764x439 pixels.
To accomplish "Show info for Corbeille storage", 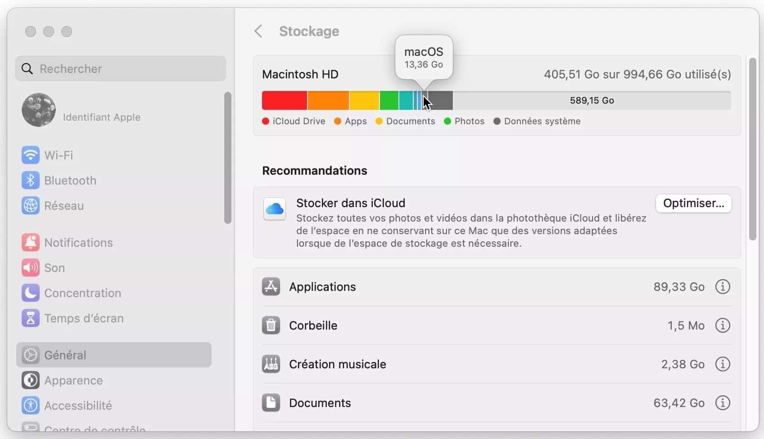I will click(x=723, y=326).
